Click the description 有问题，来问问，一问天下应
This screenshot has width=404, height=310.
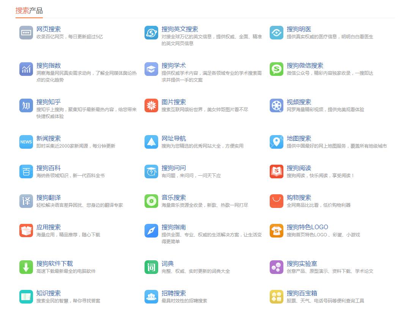[x=191, y=176]
